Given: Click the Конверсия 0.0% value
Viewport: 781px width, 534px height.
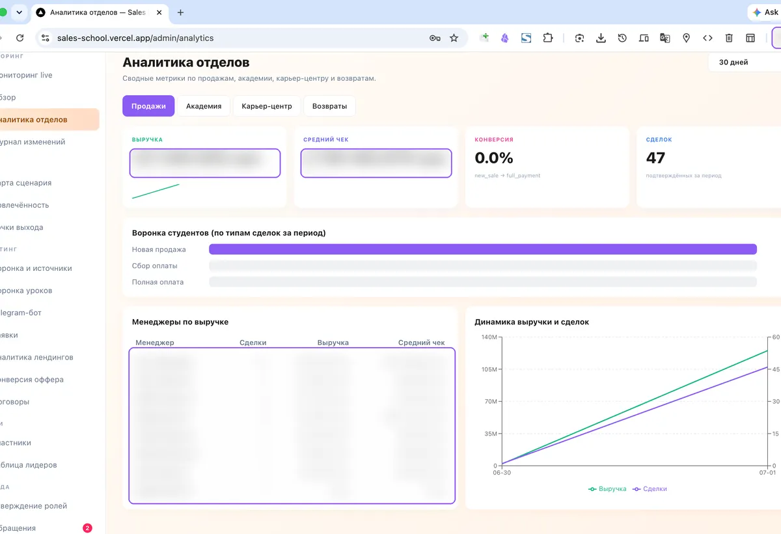Looking at the screenshot, I should pyautogui.click(x=494, y=158).
